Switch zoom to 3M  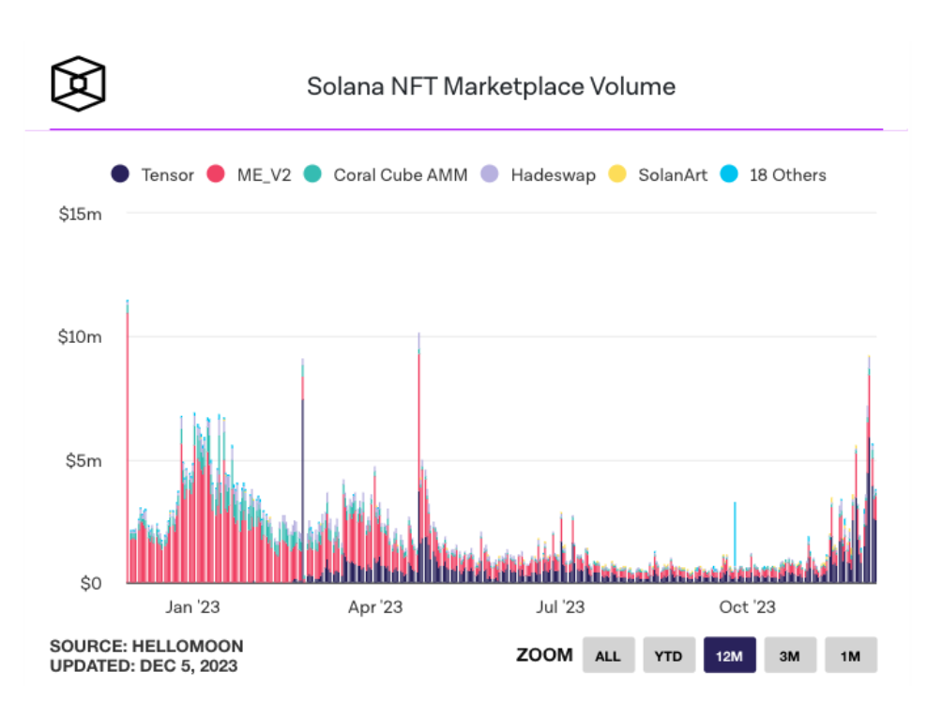coord(790,655)
